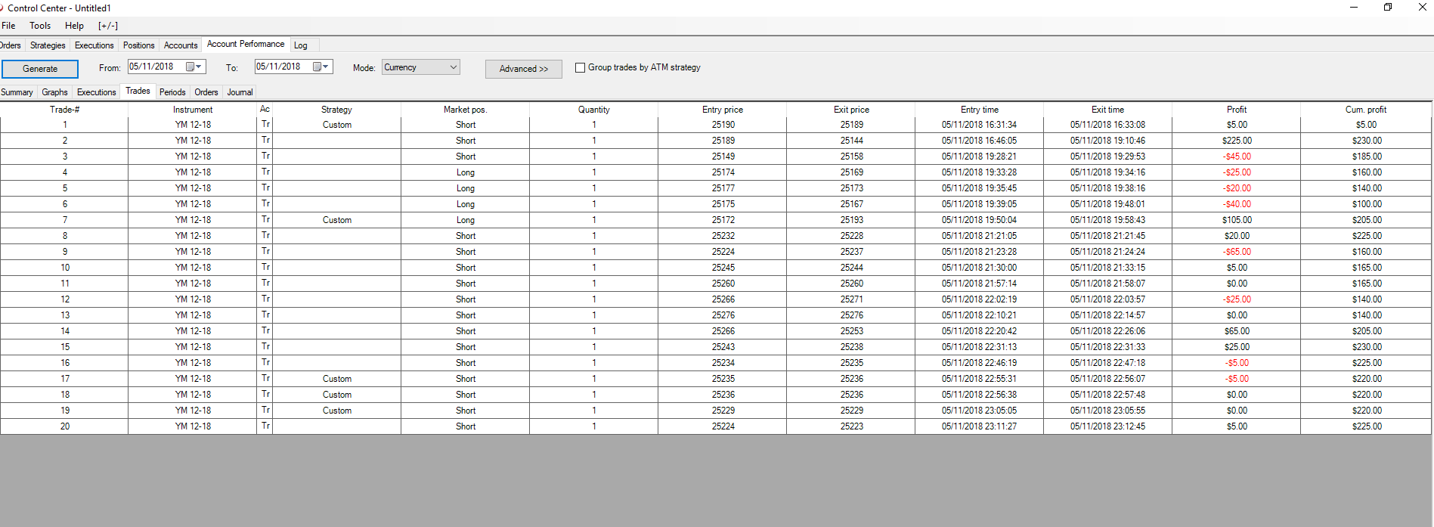The image size is (1434, 527).
Task: Sort by Exit time column header
Action: point(1107,110)
